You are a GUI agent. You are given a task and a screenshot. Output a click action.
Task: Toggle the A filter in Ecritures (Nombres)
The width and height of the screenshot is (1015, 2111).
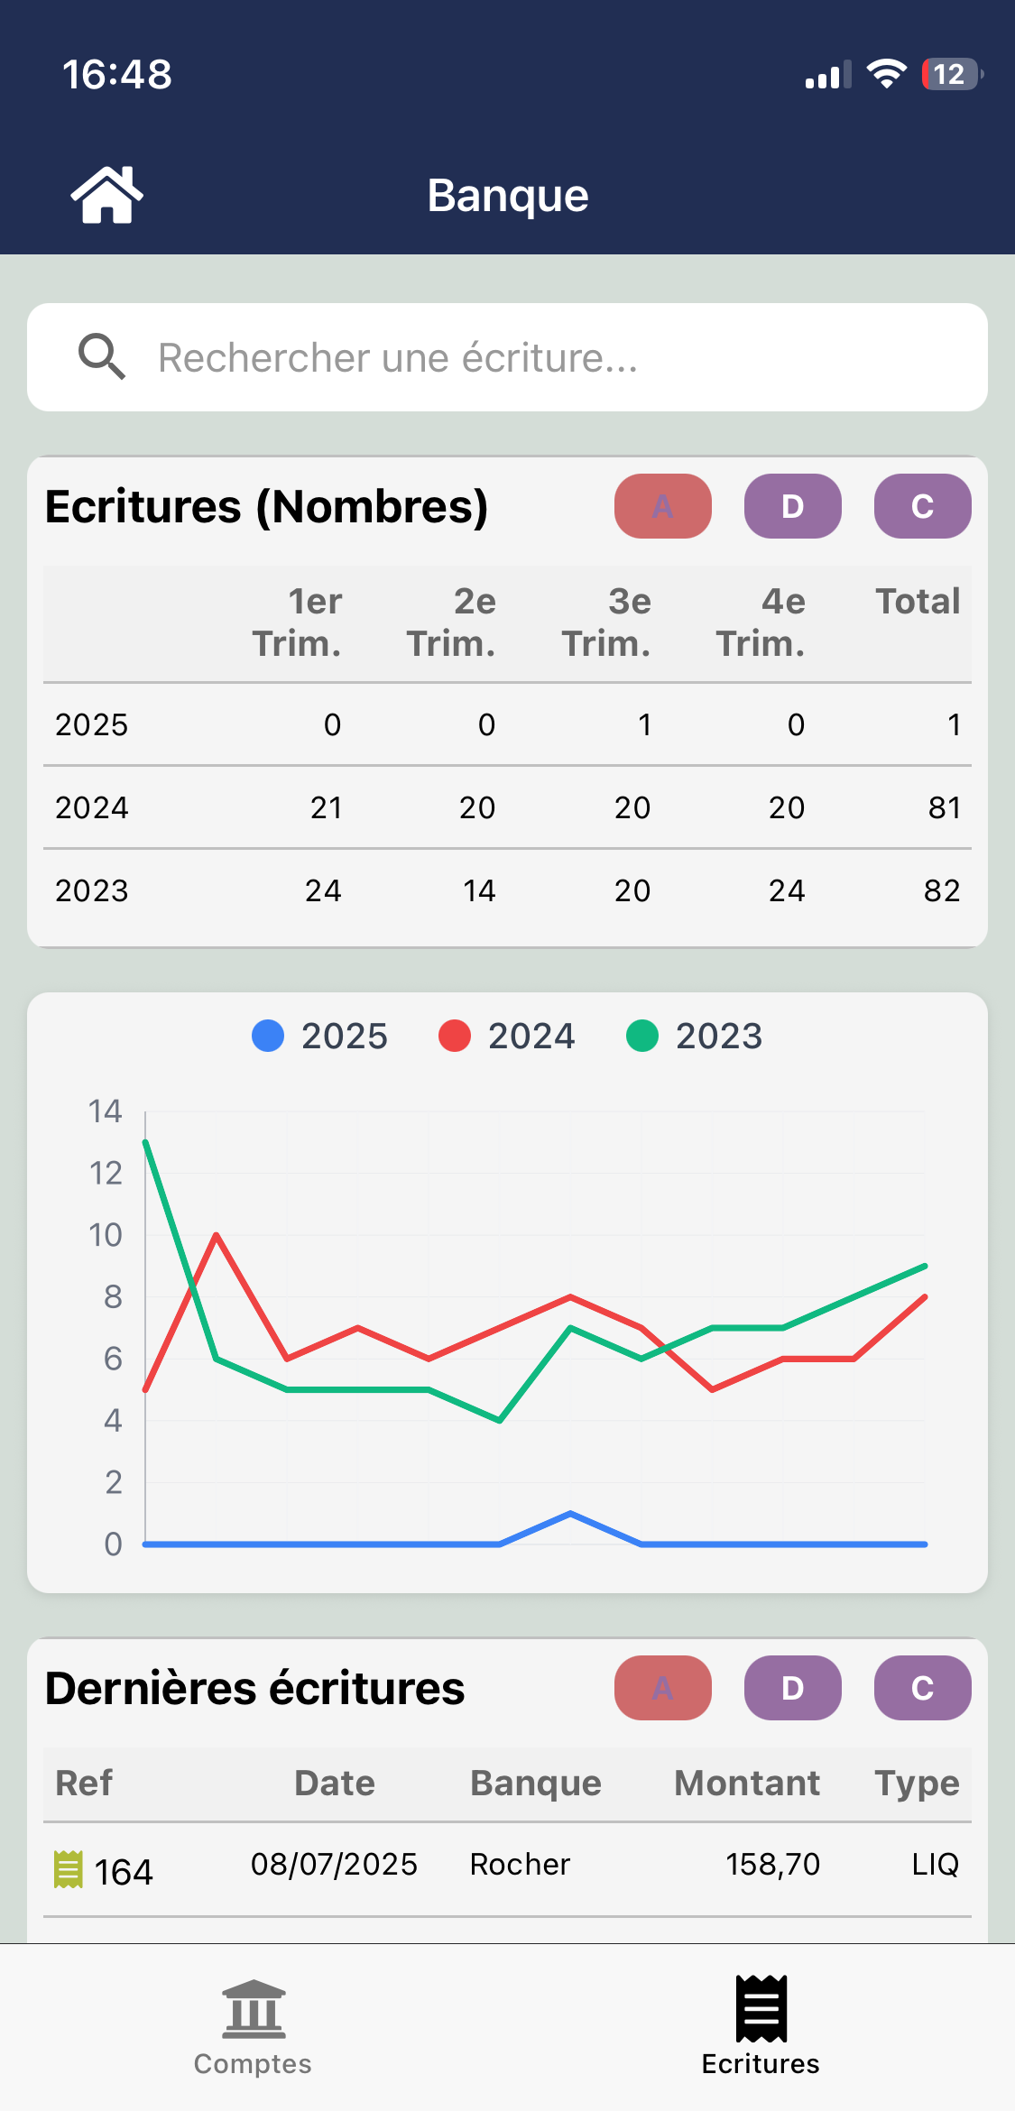pyautogui.click(x=662, y=506)
